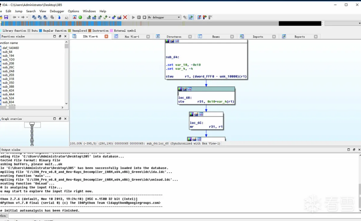The image size is (361, 221).
Task: Close the Graph overview panel
Action: pyautogui.click(x=66, y=119)
